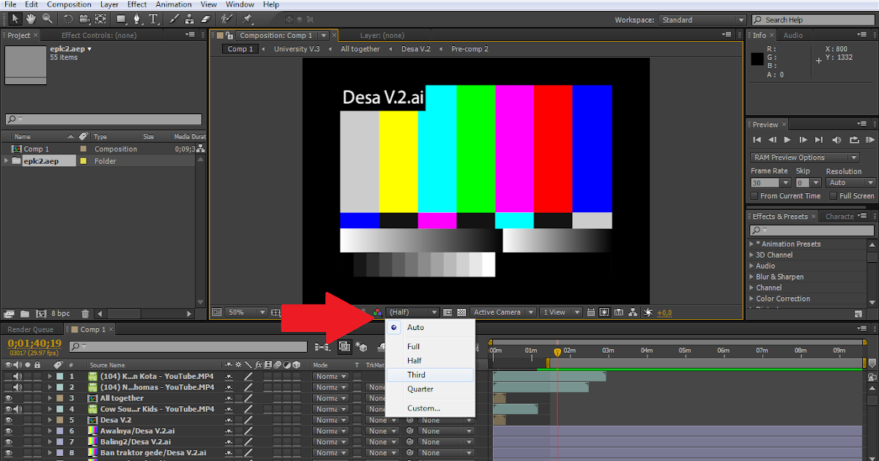
Task: Activate the Horizontal Type tool
Action: coord(153,18)
